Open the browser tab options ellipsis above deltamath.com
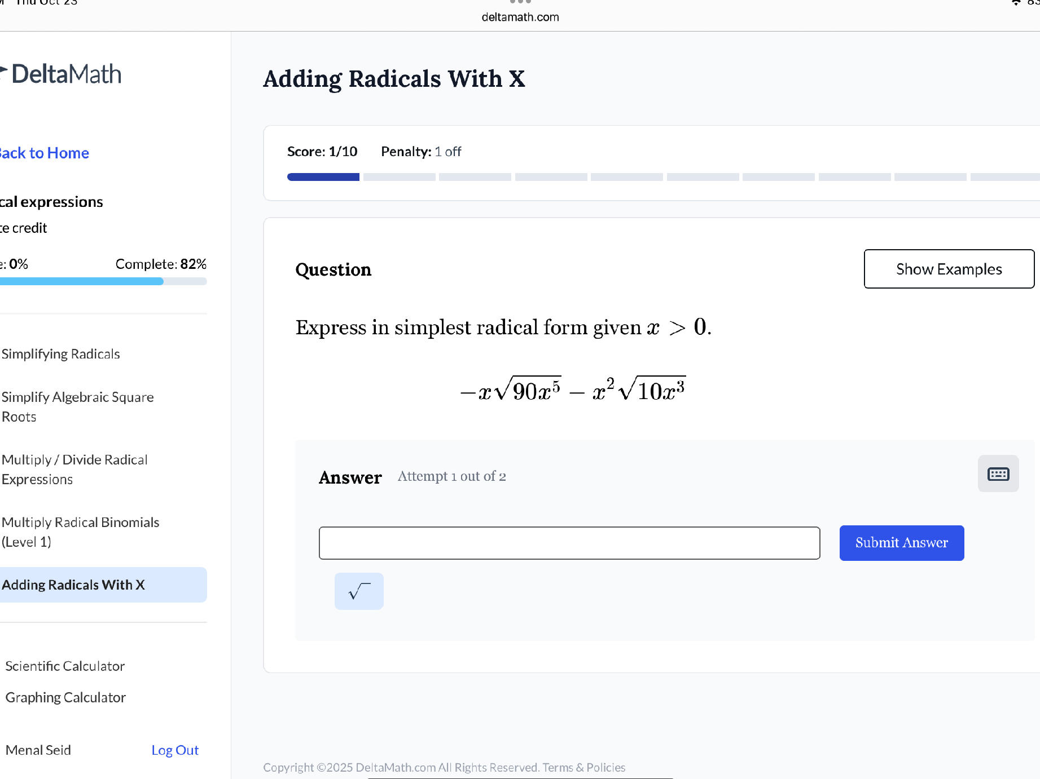The height and width of the screenshot is (779, 1040). (519, 2)
